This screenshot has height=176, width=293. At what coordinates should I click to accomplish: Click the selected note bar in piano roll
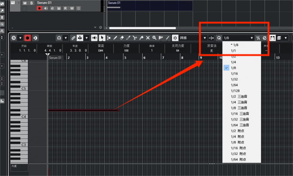[x=83, y=110]
